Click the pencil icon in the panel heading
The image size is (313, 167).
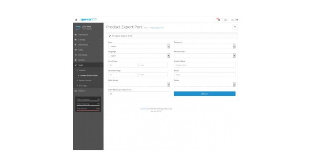coord(110,36)
